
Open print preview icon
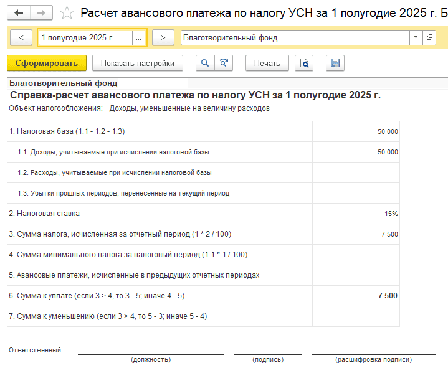304,63
